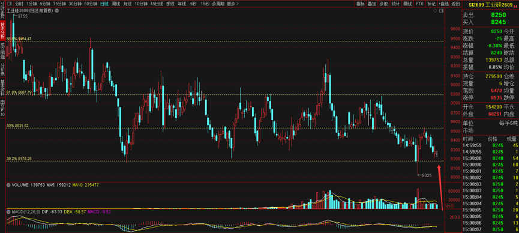This screenshot has height=233, width=519.
Task: Click the 外盘 value 68261
Action: (495, 115)
